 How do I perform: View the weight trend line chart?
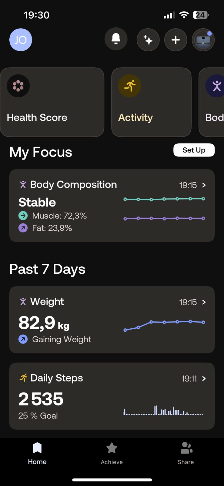pos(164,325)
